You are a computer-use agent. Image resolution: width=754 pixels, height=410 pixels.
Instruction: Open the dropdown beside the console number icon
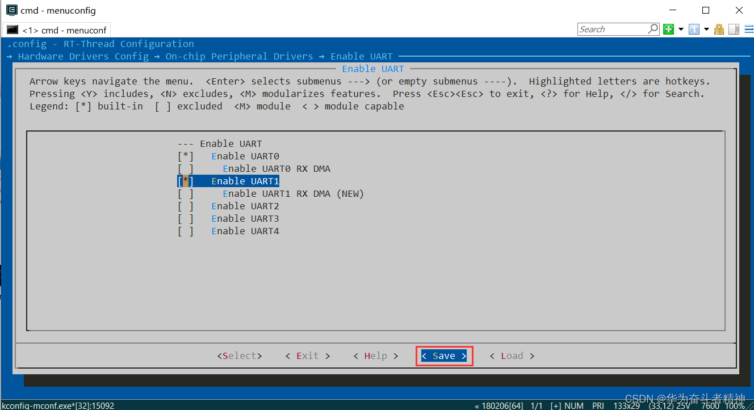[706, 29]
